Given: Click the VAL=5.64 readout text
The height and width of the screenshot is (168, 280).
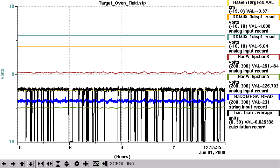Looking at the screenshot, I should pyautogui.click(x=258, y=46).
